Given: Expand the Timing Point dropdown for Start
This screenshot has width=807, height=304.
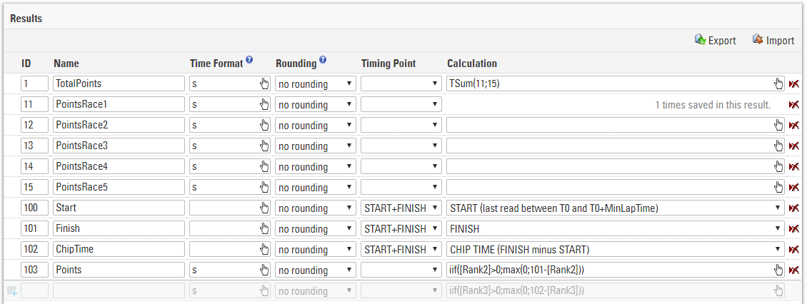Looking at the screenshot, I should (x=400, y=208).
